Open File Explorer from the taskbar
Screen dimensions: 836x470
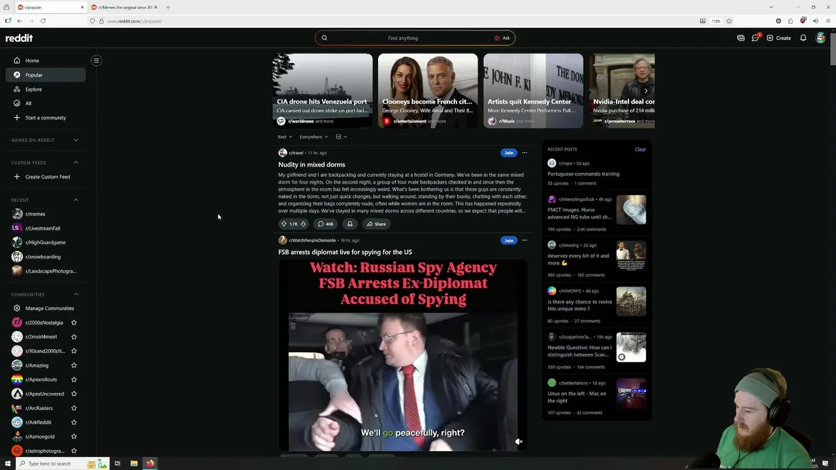point(134,463)
